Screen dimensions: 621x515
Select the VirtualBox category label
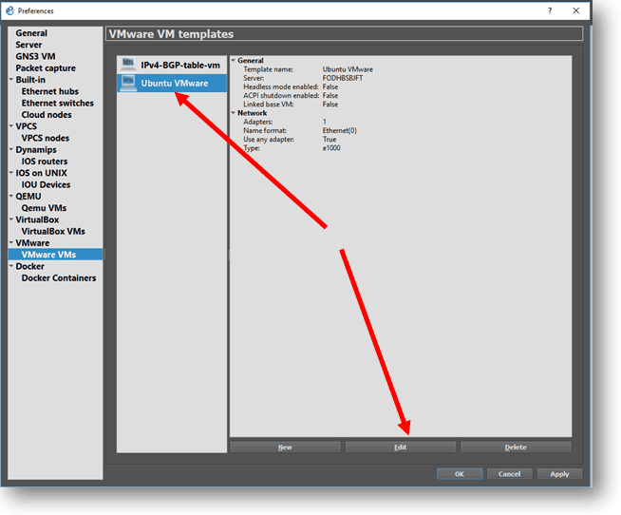point(37,219)
